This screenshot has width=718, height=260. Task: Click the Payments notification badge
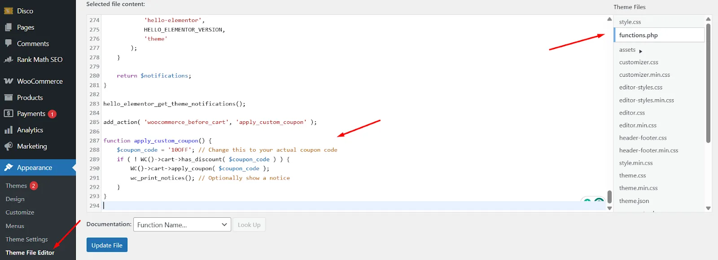(x=52, y=114)
